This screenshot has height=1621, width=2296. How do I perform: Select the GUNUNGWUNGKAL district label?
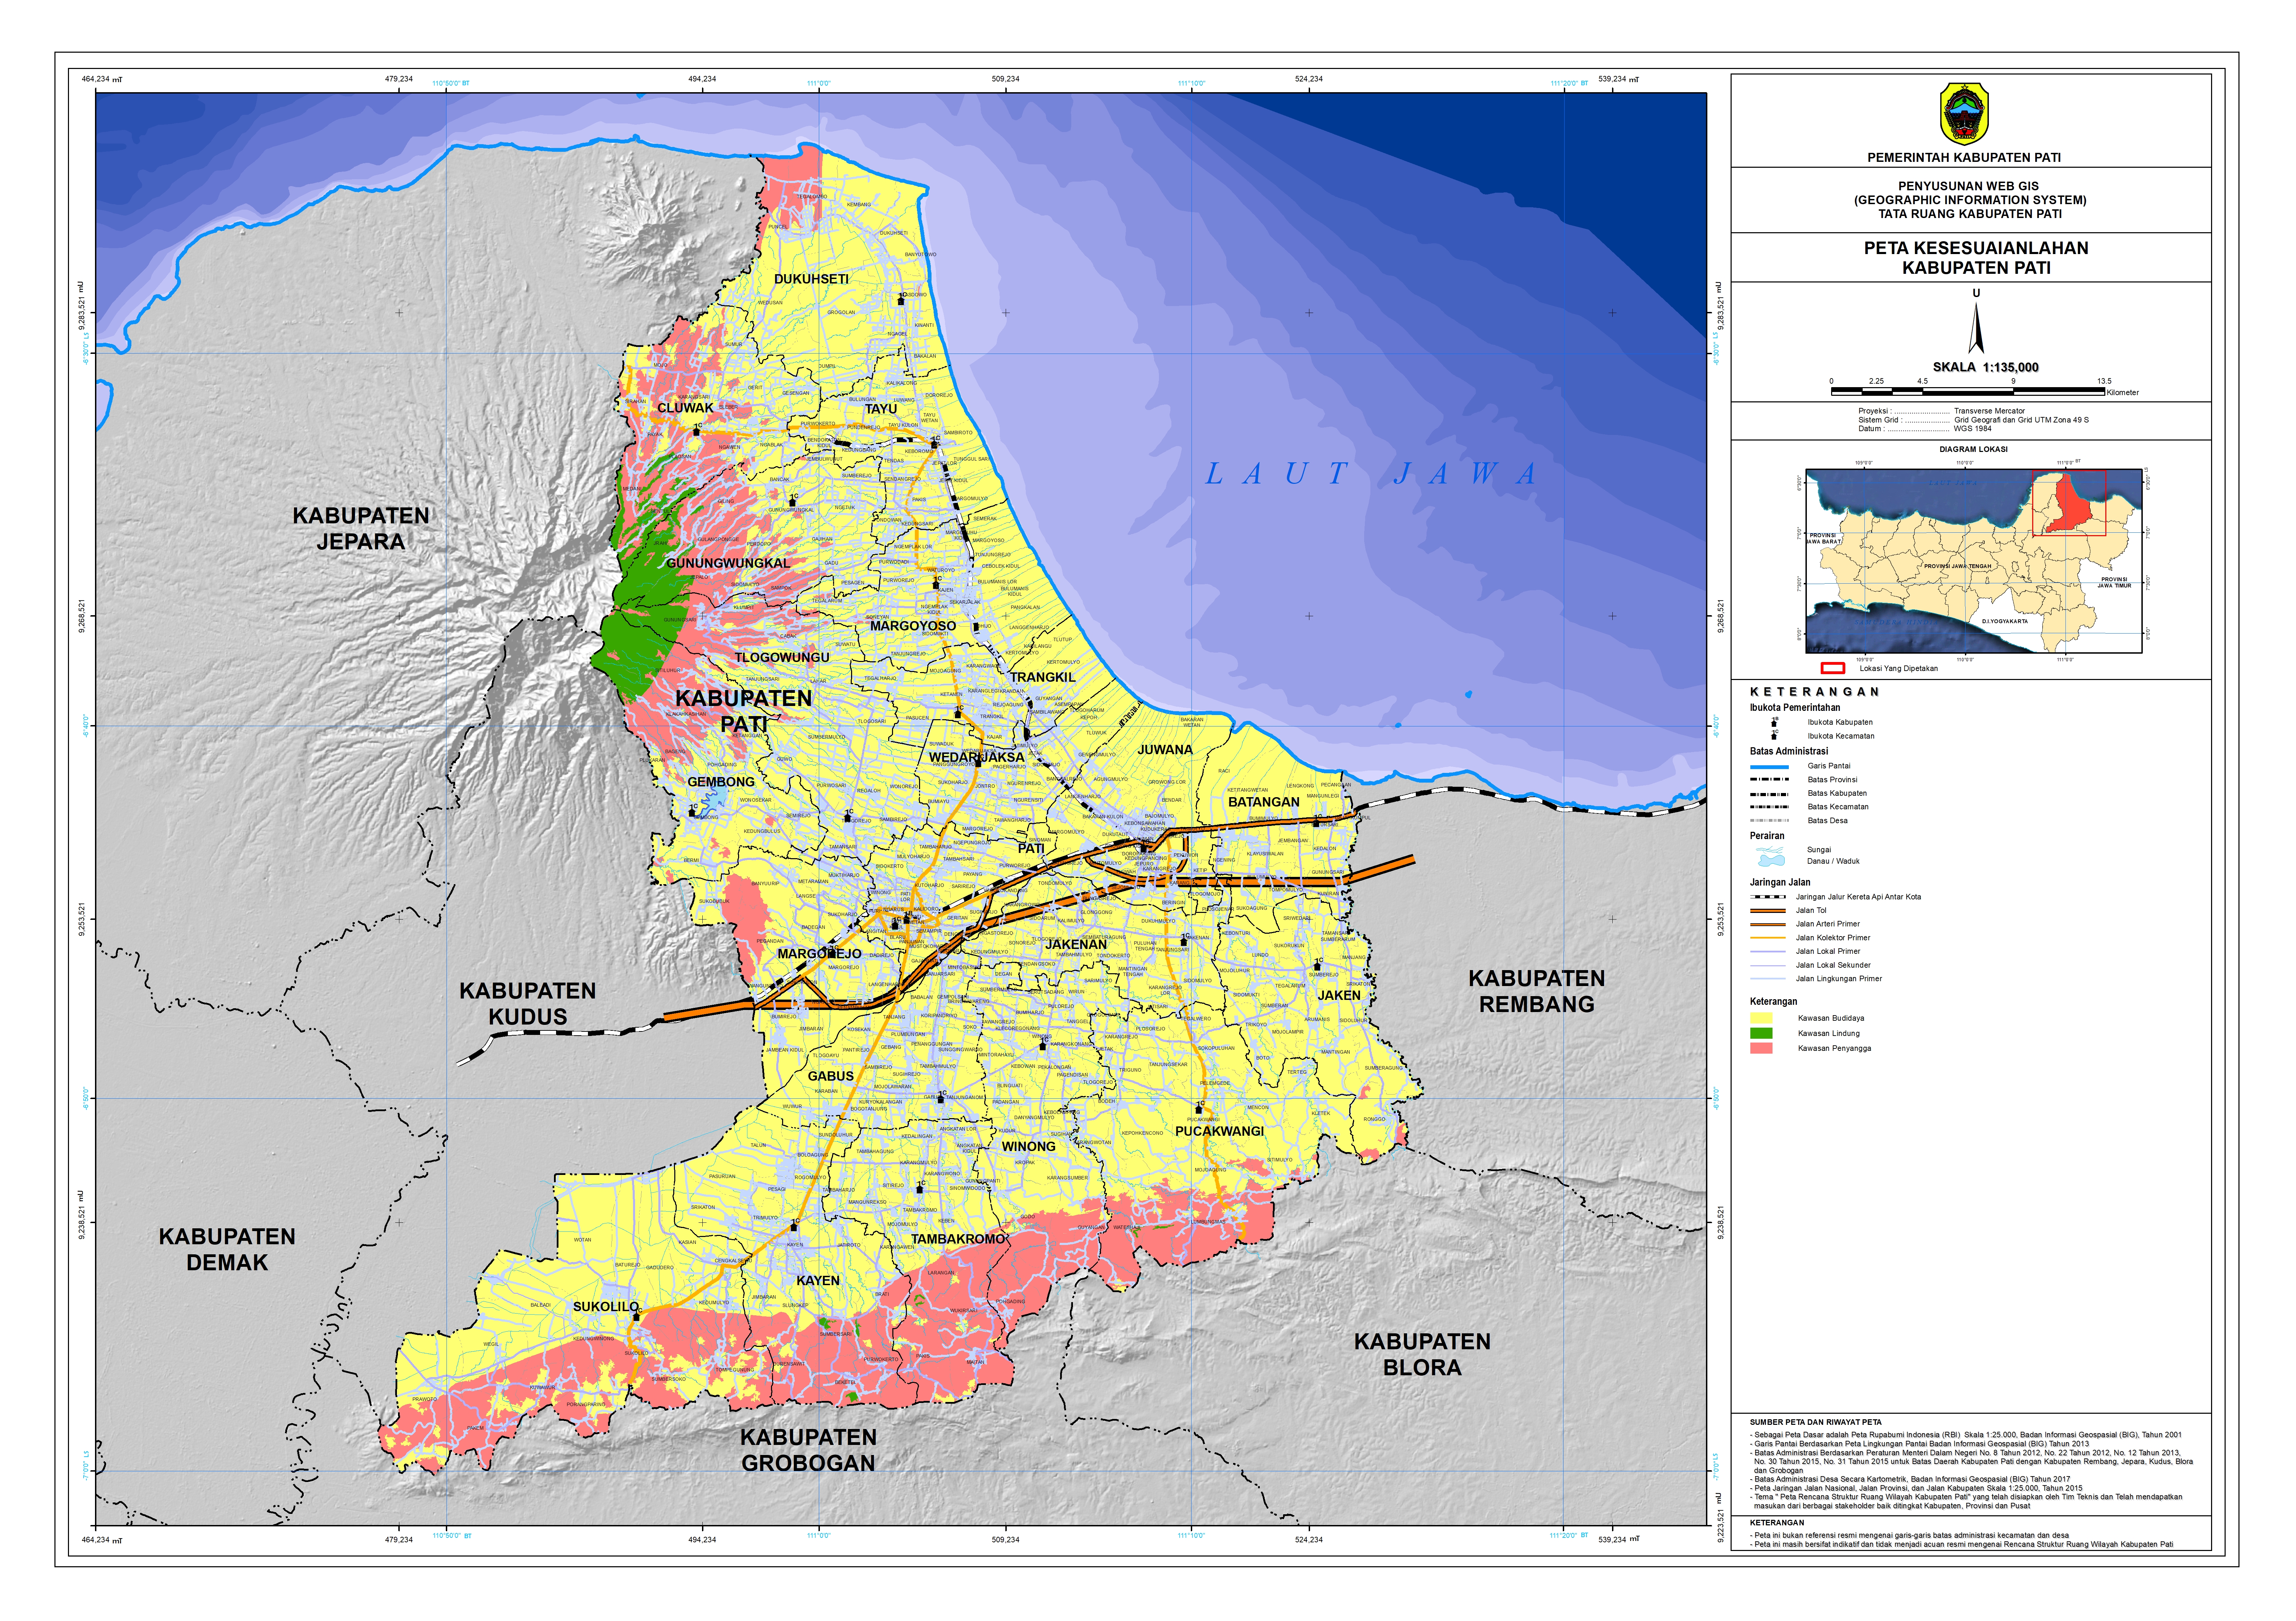pos(728,563)
